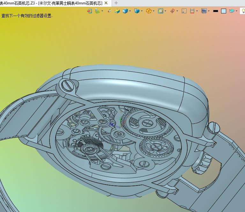Toggle the light bulb icon
Image resolution: width=245 pixels, height=212 pixels.
[x=243, y=11]
